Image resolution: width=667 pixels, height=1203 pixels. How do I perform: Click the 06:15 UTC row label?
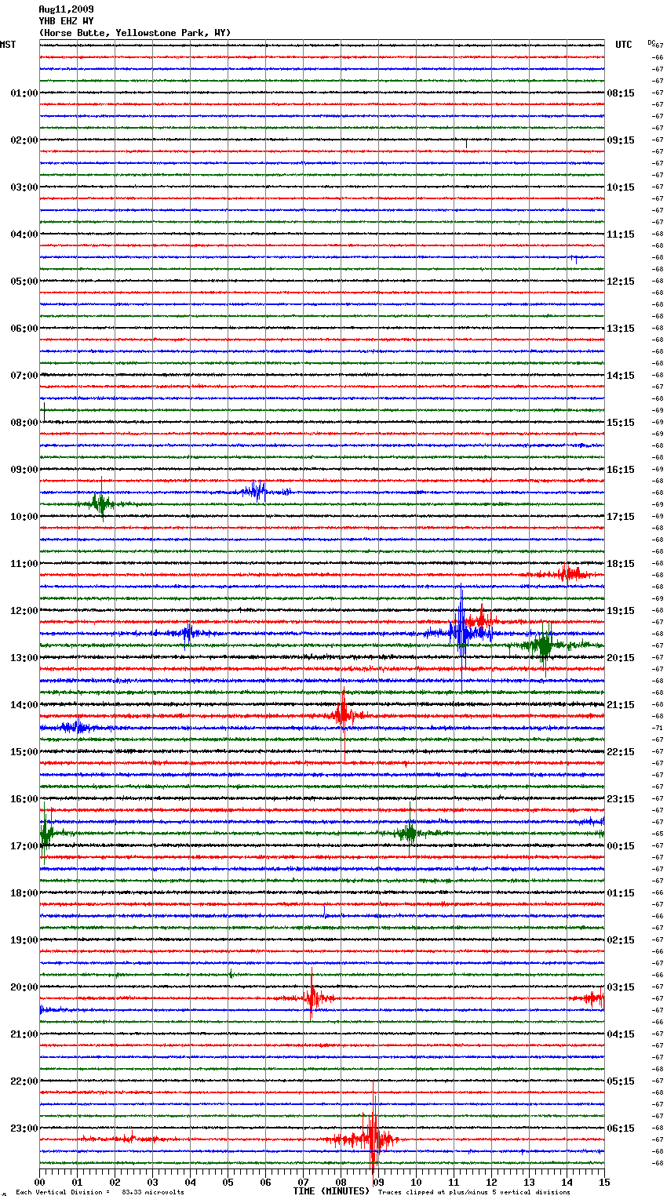click(x=621, y=1128)
